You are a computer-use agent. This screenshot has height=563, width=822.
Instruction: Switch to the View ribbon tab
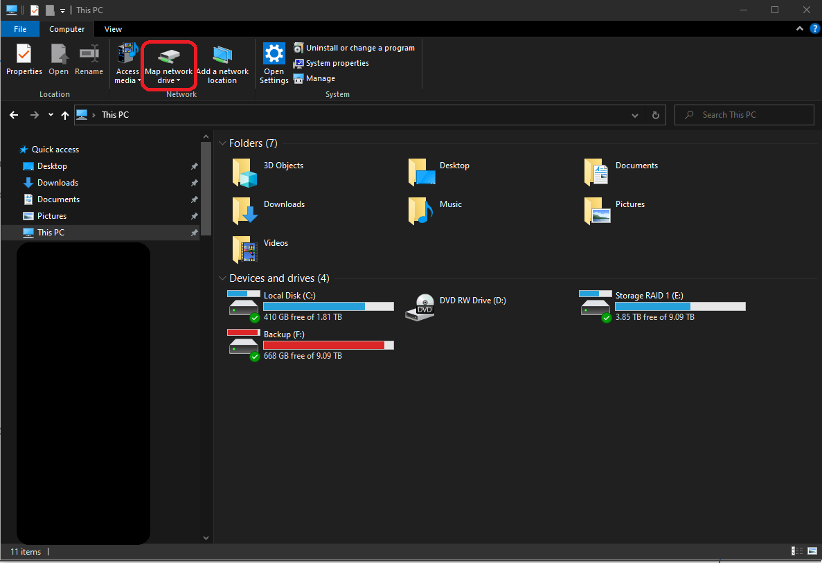point(113,29)
